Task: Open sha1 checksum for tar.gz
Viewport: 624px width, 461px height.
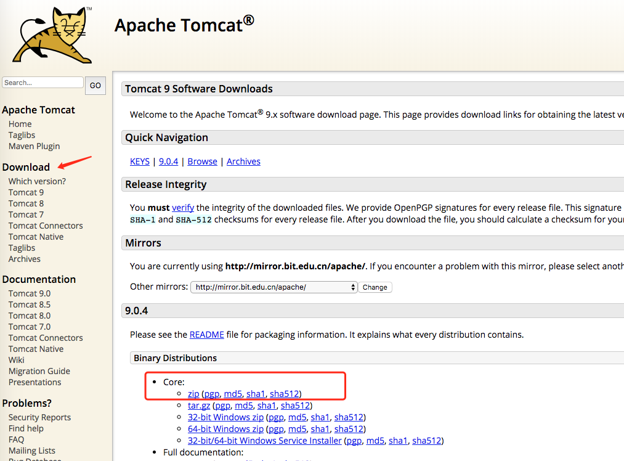Action: click(267, 406)
